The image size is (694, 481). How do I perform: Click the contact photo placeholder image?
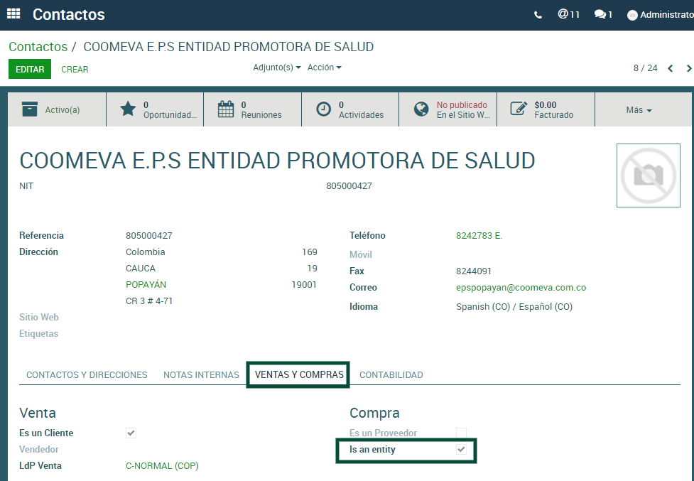click(648, 175)
